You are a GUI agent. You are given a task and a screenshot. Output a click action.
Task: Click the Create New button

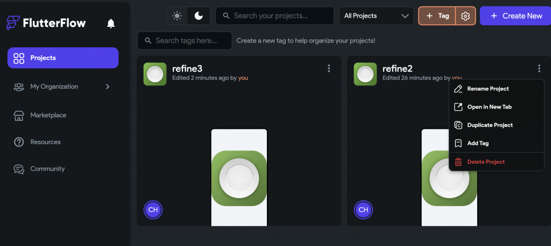[x=515, y=16]
